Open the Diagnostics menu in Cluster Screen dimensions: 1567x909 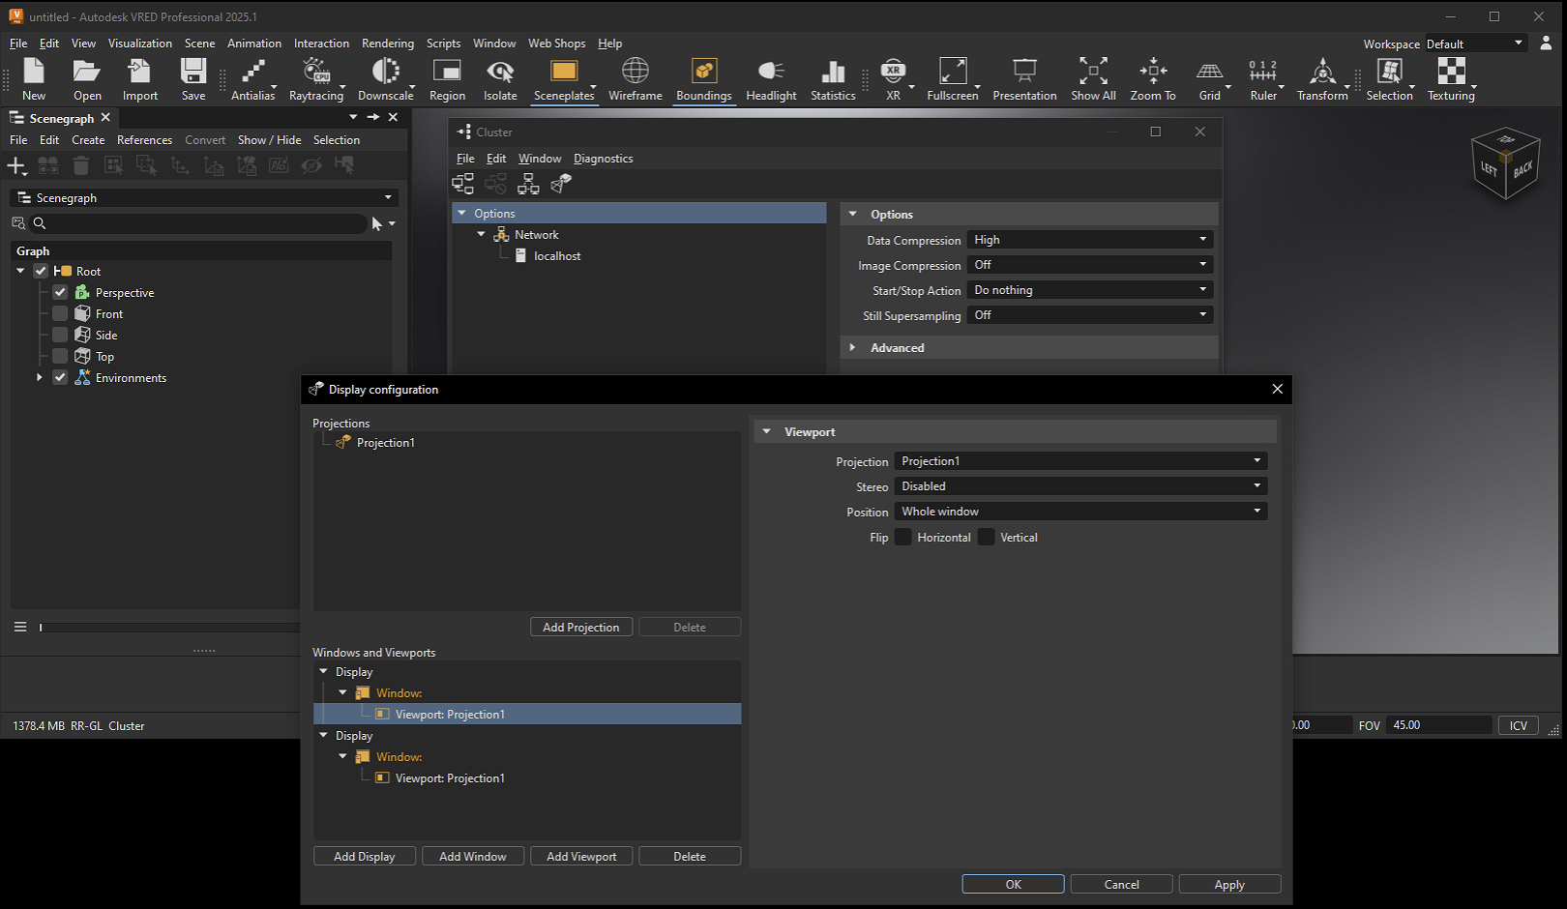(x=603, y=159)
